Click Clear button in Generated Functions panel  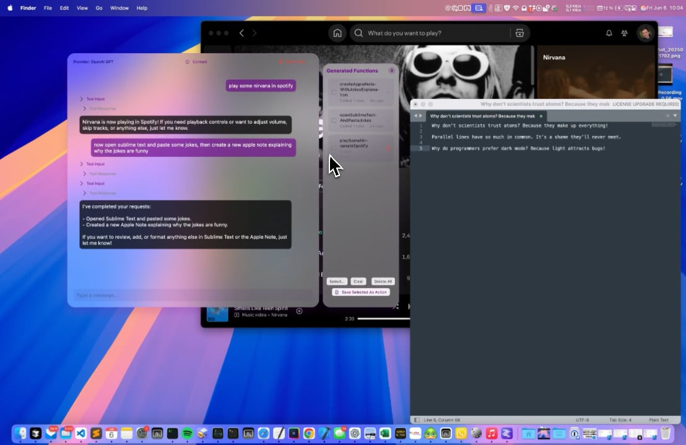click(358, 281)
